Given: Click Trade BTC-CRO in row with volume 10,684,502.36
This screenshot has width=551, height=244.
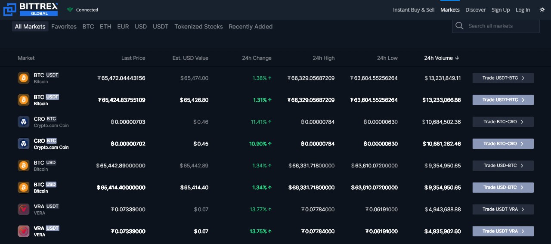Looking at the screenshot, I should pos(503,122).
